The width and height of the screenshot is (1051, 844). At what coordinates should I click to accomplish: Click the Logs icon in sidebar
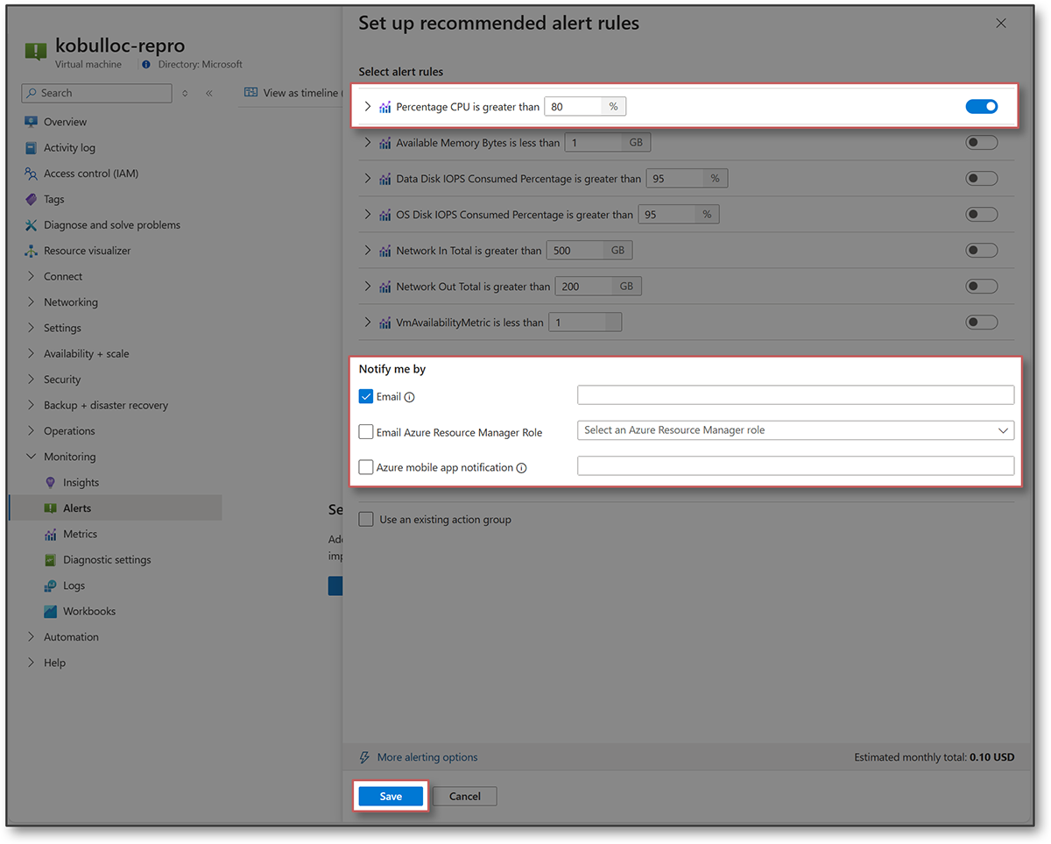[x=50, y=585]
